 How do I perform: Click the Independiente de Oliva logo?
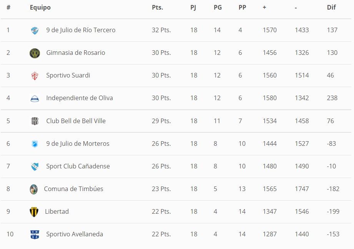point(35,98)
